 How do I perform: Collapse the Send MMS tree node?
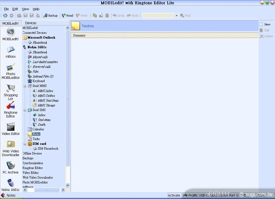click(25, 86)
